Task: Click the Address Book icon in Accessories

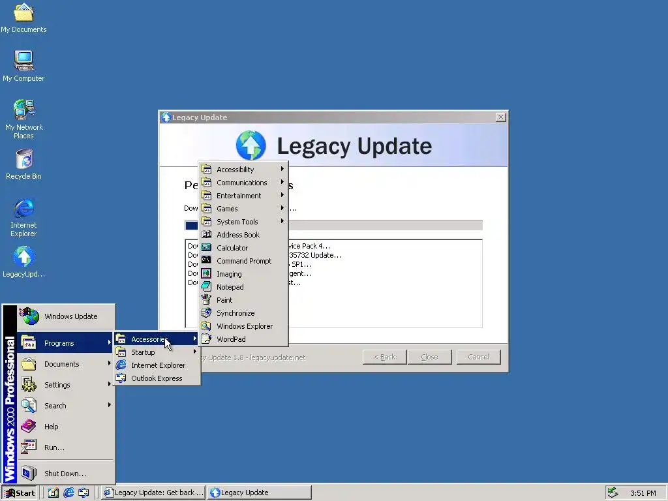Action: [x=206, y=234]
